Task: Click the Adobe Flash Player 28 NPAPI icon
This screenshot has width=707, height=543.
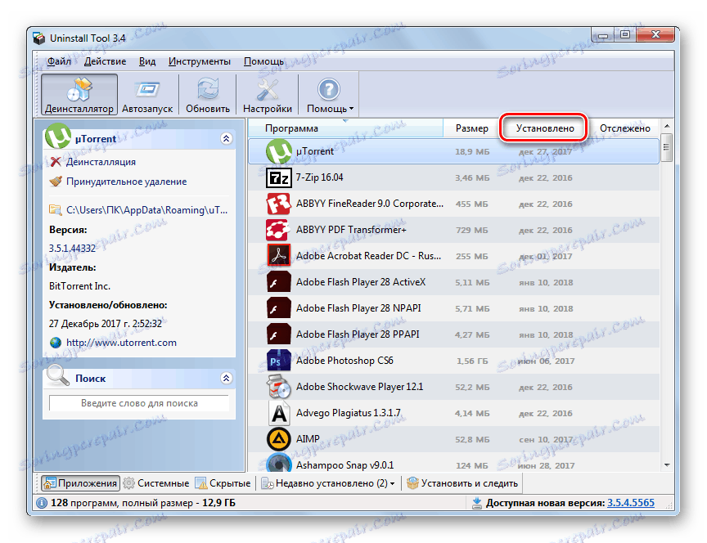Action: [x=278, y=308]
